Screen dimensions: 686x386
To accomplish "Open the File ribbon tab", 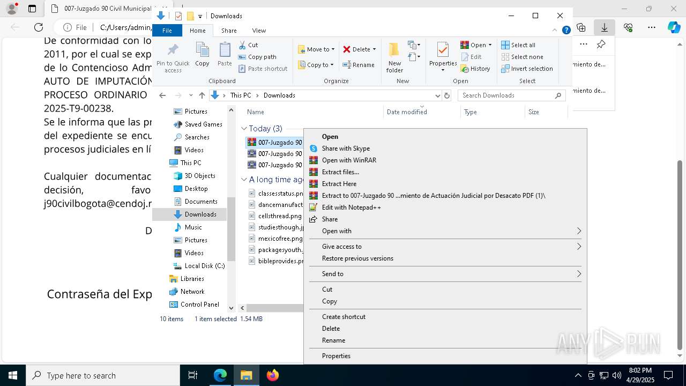I will click(167, 31).
